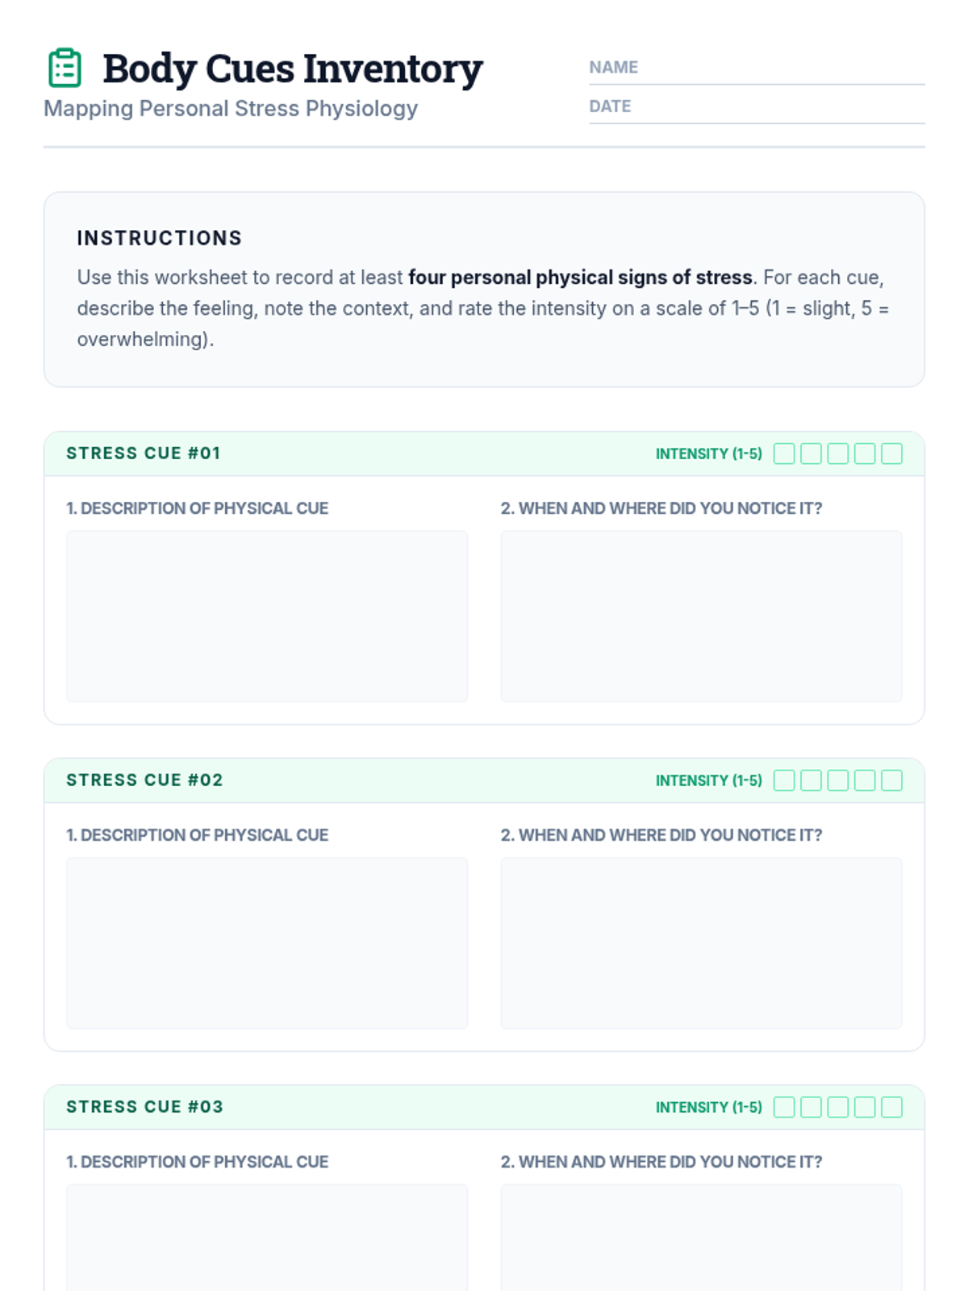The image size is (968, 1291).
Task: Click when-and-where text area for Stress Cue #03
Action: pyautogui.click(x=701, y=1239)
